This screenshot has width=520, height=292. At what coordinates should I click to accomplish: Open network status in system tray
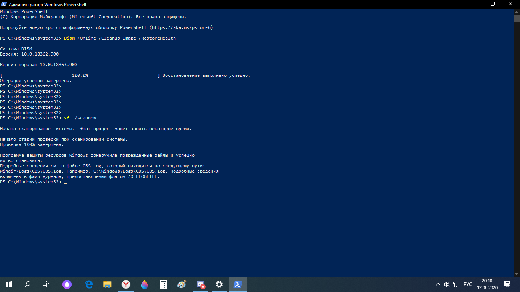coord(456,284)
